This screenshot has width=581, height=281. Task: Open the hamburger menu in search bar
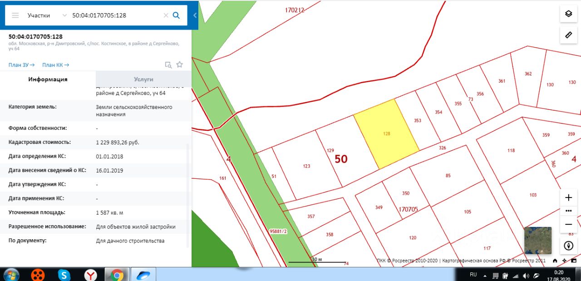click(15, 15)
